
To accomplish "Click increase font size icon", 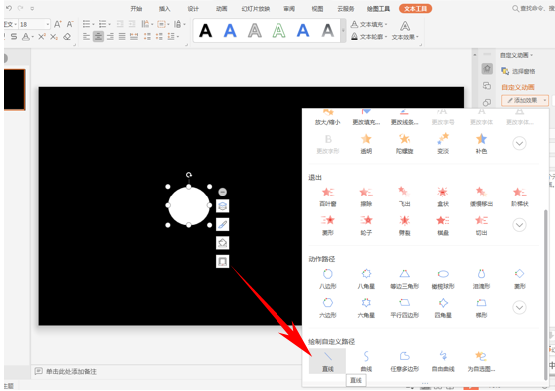I will click(57, 24).
